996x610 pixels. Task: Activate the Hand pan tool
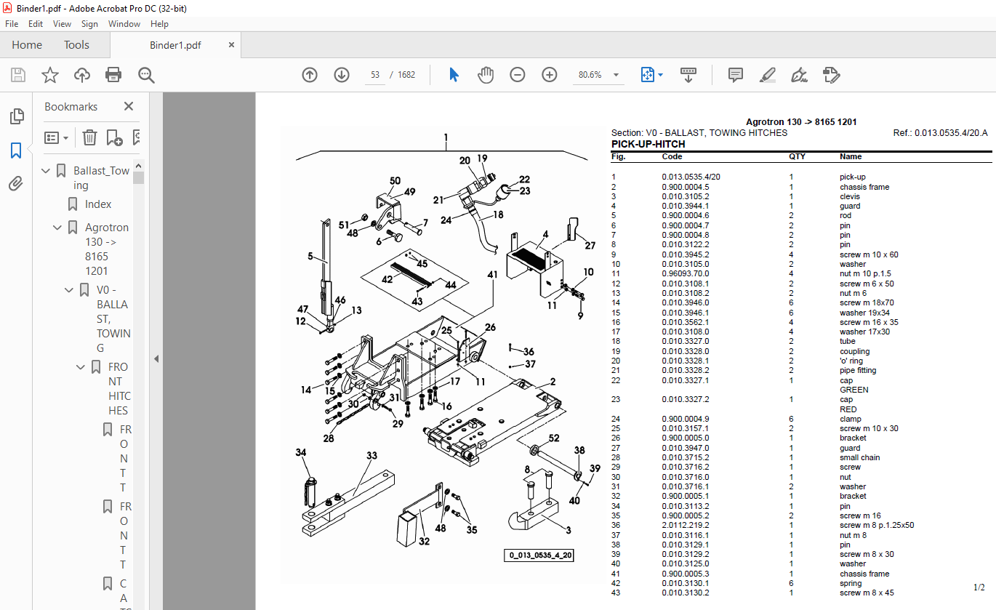pos(486,75)
